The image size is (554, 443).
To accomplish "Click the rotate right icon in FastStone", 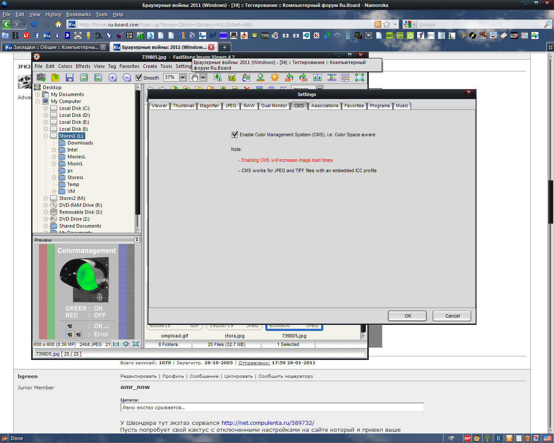I will [303, 77].
